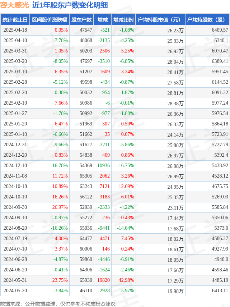Click the 户均持股数（股） header

tap(207, 19)
